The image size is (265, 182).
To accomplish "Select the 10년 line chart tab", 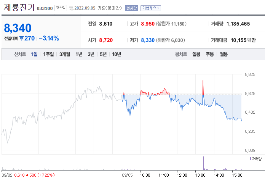I will point(117,54).
